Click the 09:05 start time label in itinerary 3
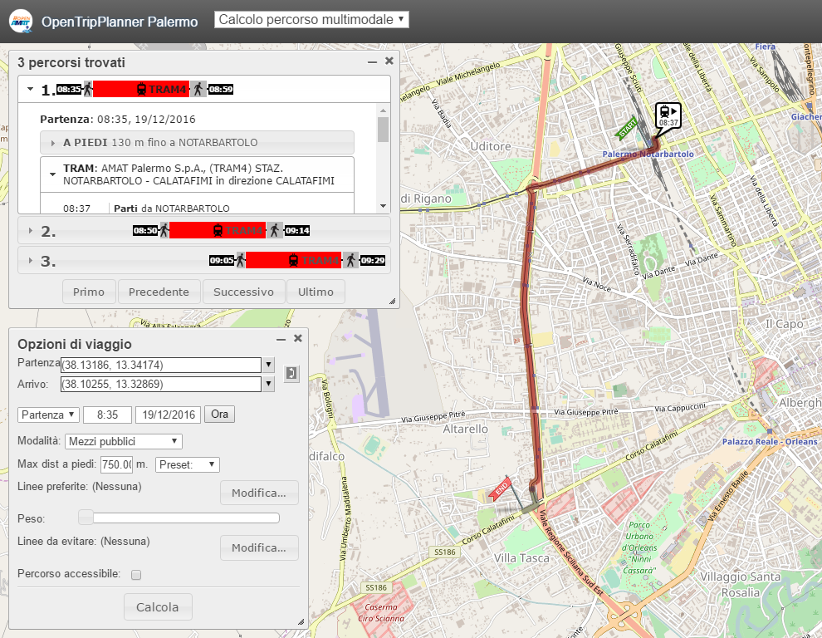Viewport: 822px width, 638px height. [x=222, y=260]
